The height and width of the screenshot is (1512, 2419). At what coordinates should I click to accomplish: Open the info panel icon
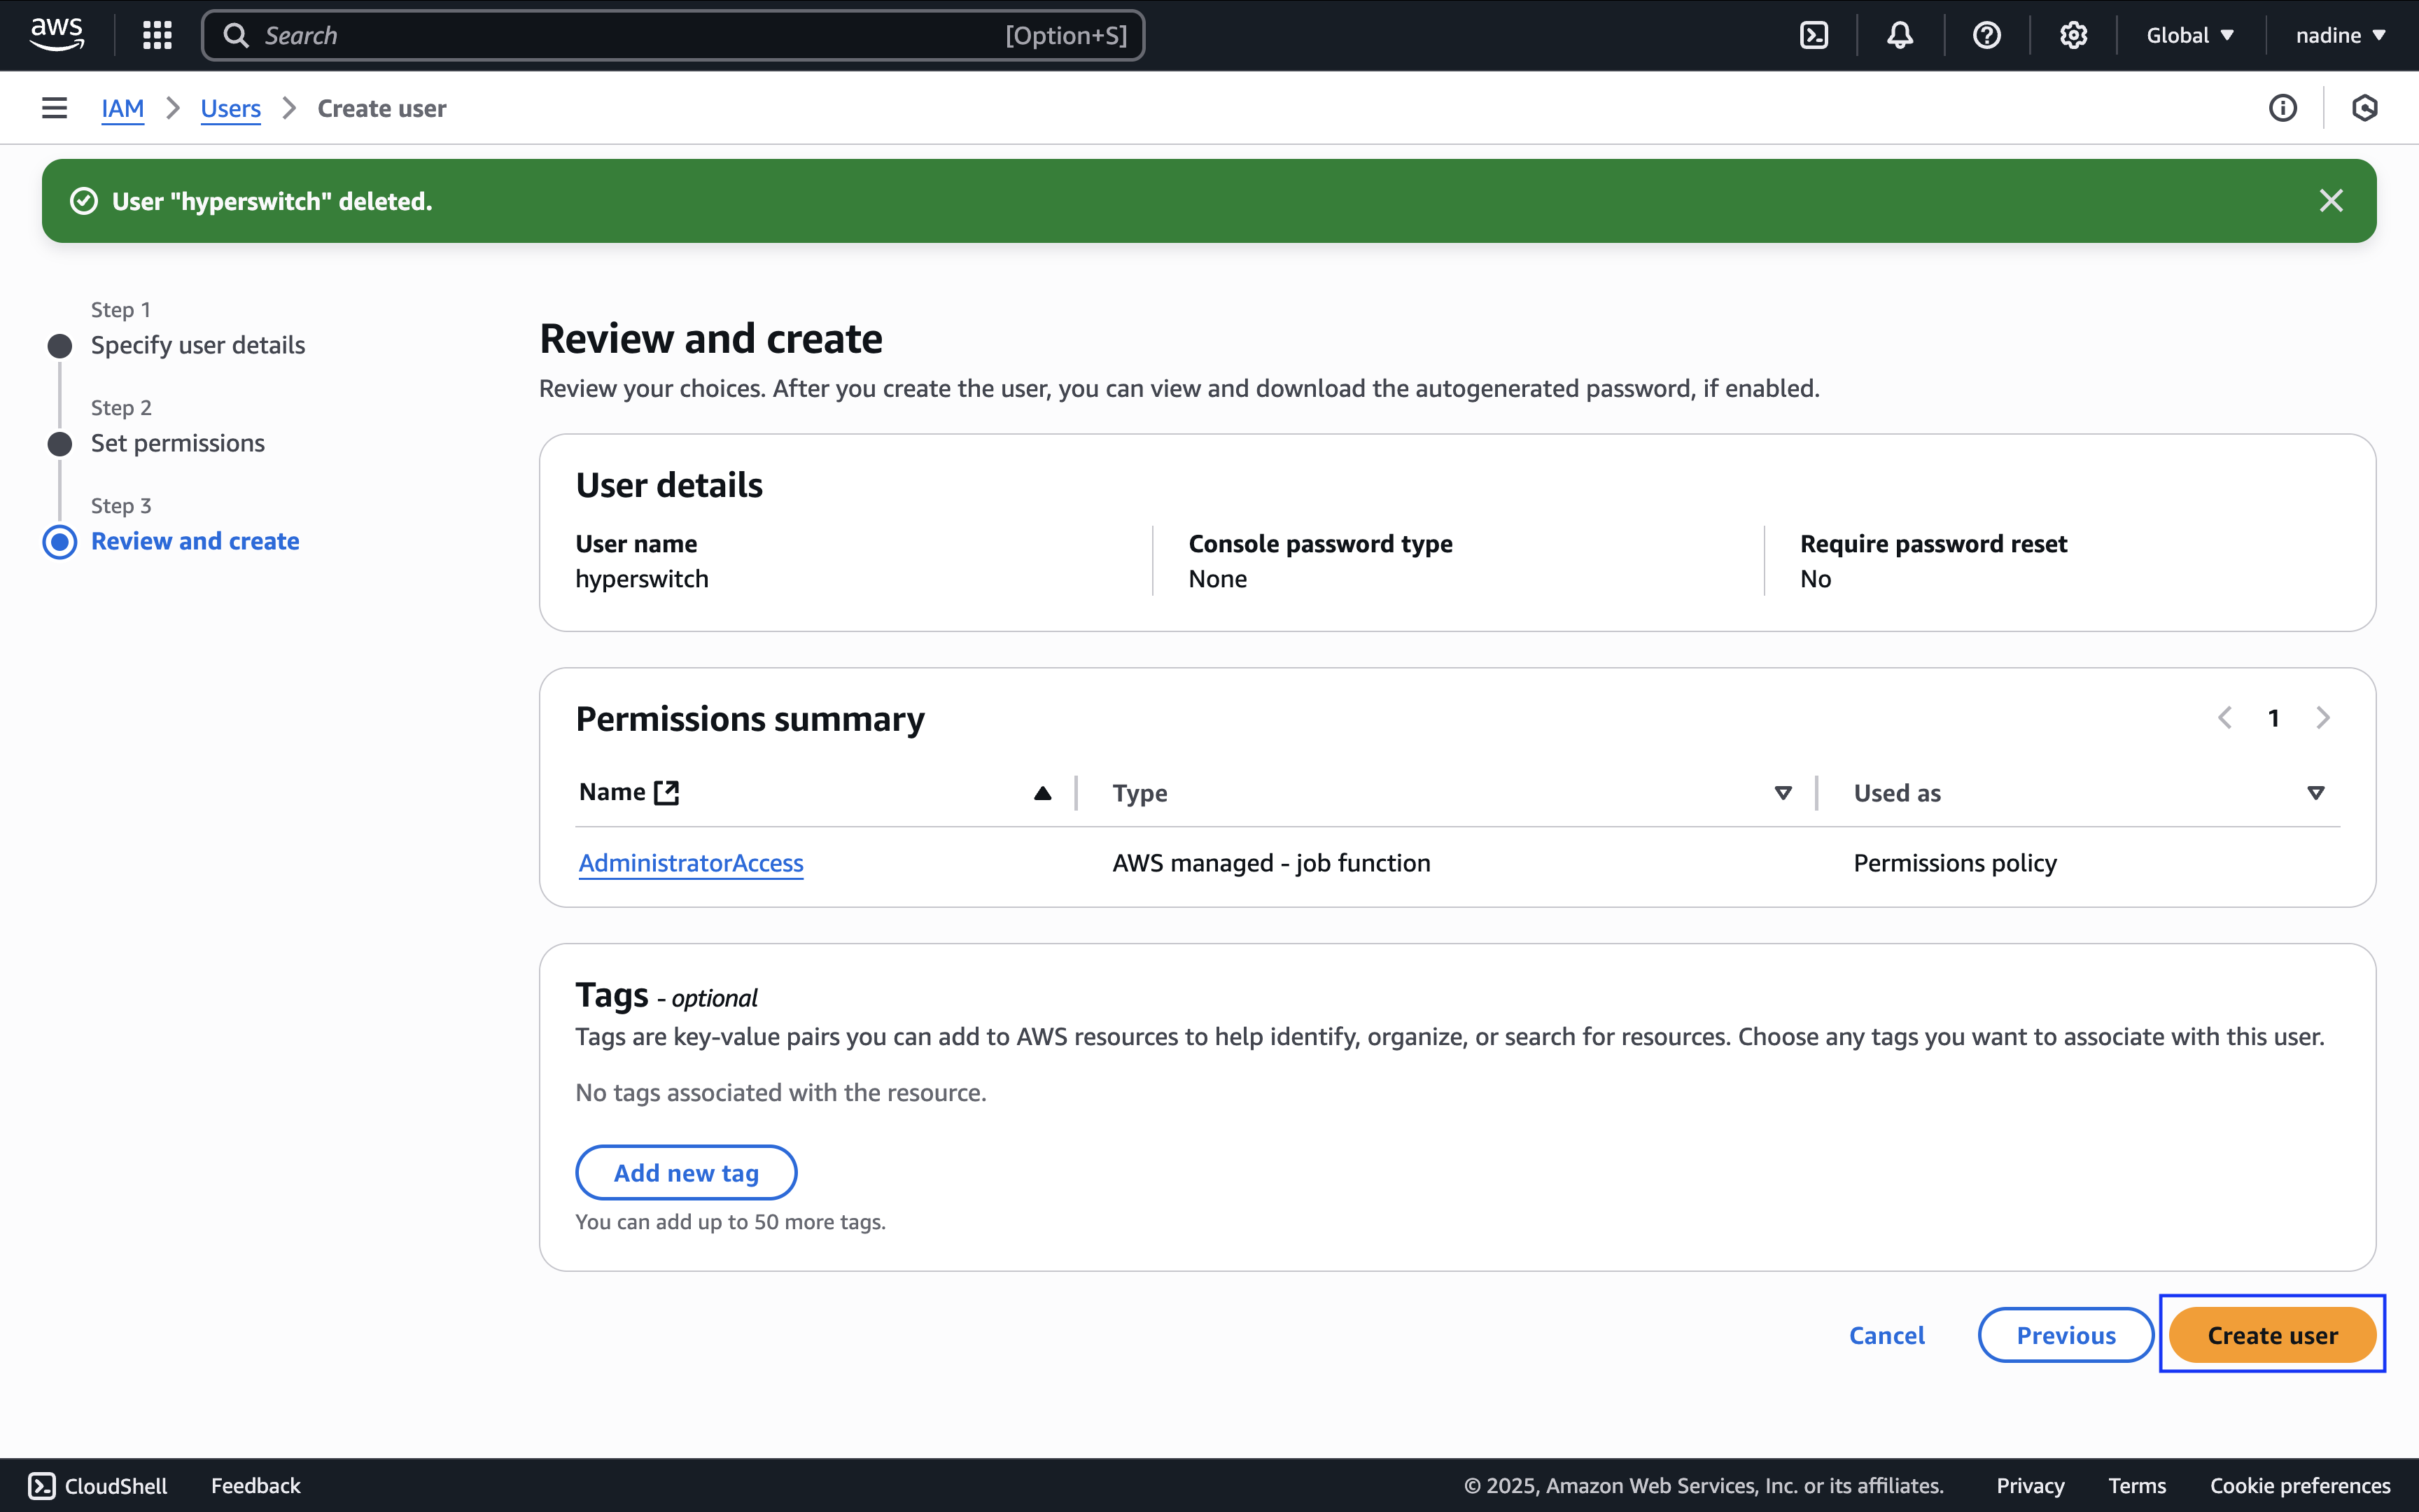point(2282,108)
